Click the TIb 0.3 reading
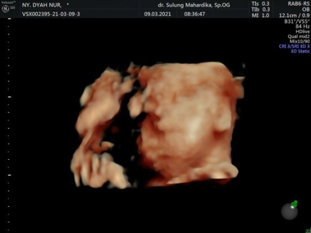Image resolution: width=311 pixels, height=233 pixels. pyautogui.click(x=260, y=9)
